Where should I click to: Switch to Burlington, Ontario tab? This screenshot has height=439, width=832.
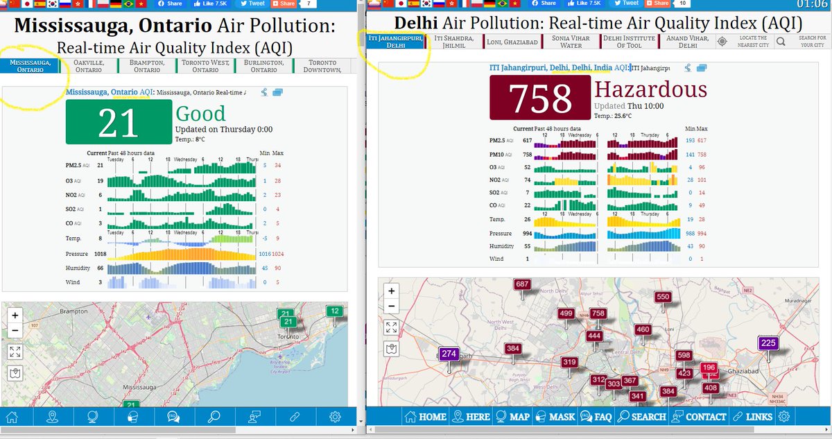point(263,66)
